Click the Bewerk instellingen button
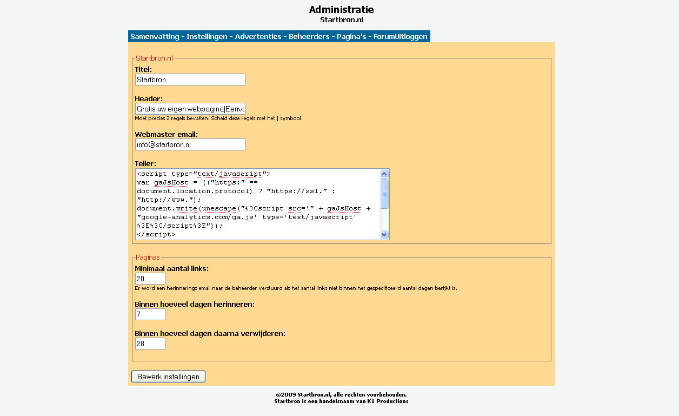Screen dimensions: 679x416 [169, 377]
